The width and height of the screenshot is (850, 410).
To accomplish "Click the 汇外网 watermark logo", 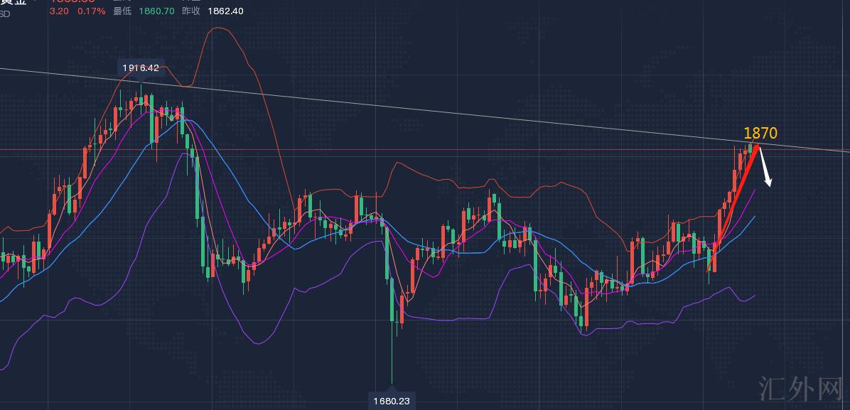I will pos(800,387).
